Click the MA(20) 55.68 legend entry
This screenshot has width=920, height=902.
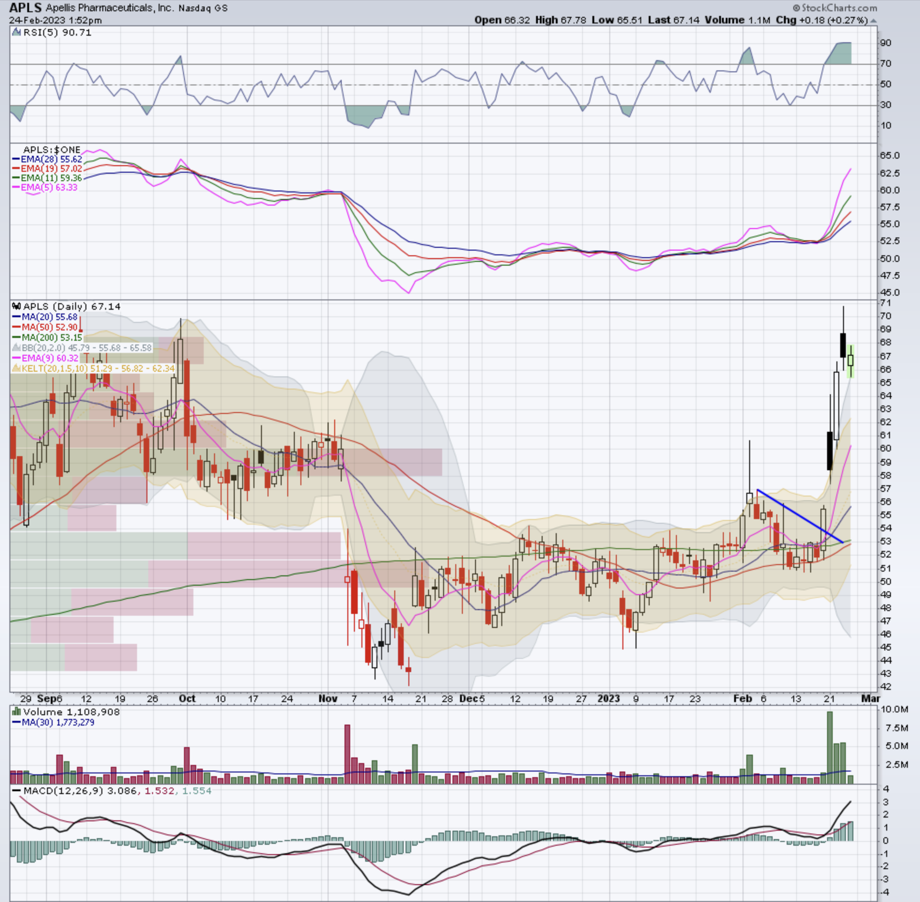click(x=50, y=317)
